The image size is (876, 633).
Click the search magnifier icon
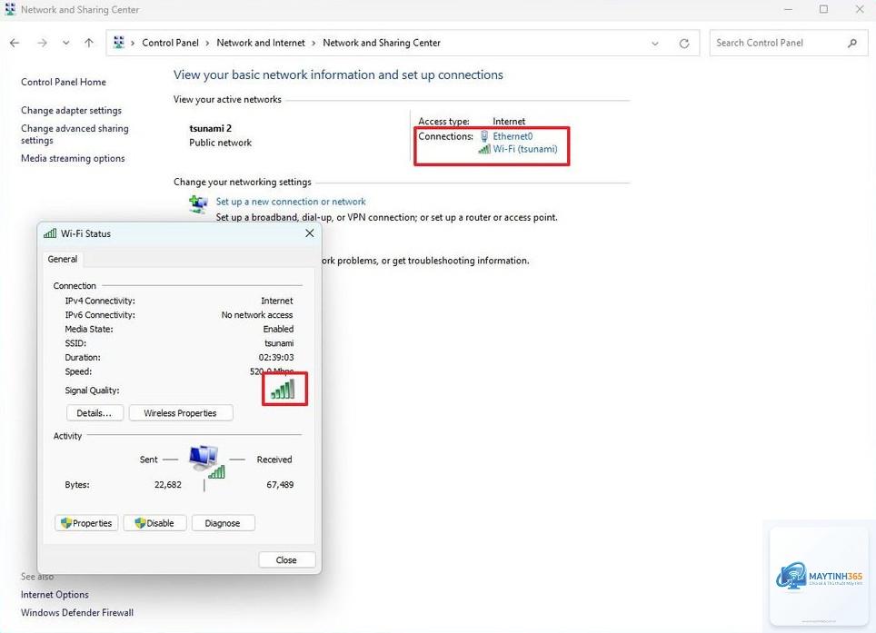click(x=852, y=43)
